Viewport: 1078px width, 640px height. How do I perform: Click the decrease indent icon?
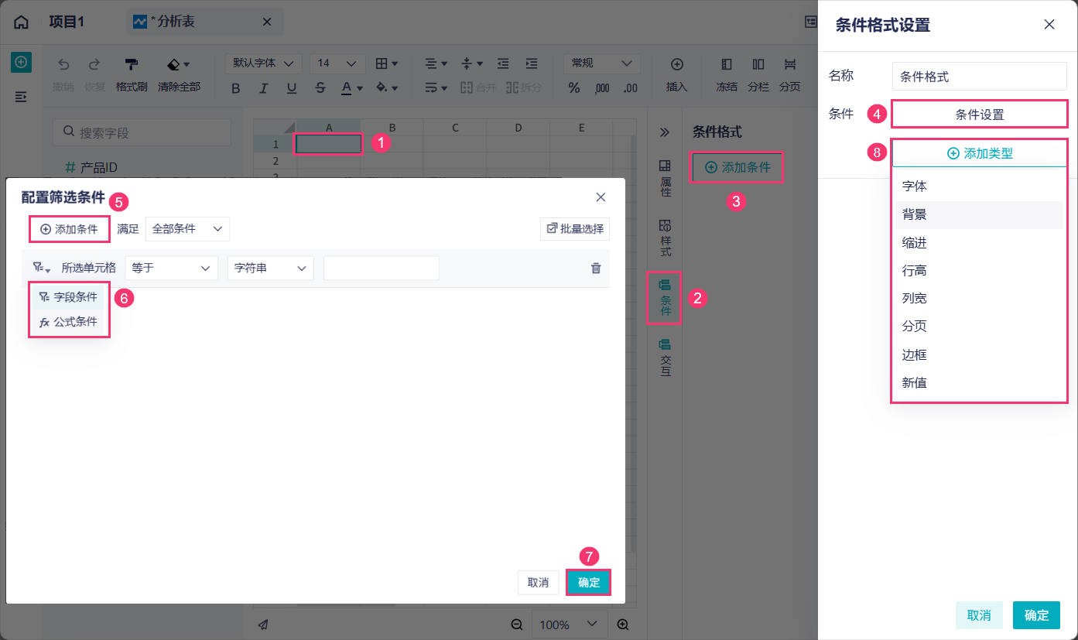click(x=503, y=63)
